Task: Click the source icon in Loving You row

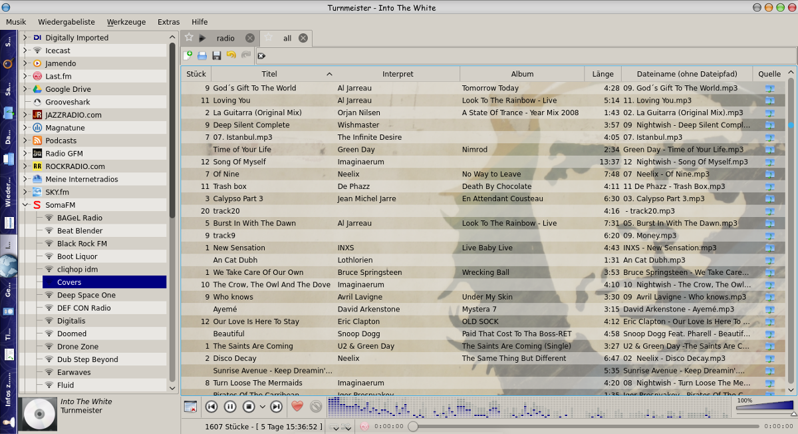Action: [x=770, y=101]
